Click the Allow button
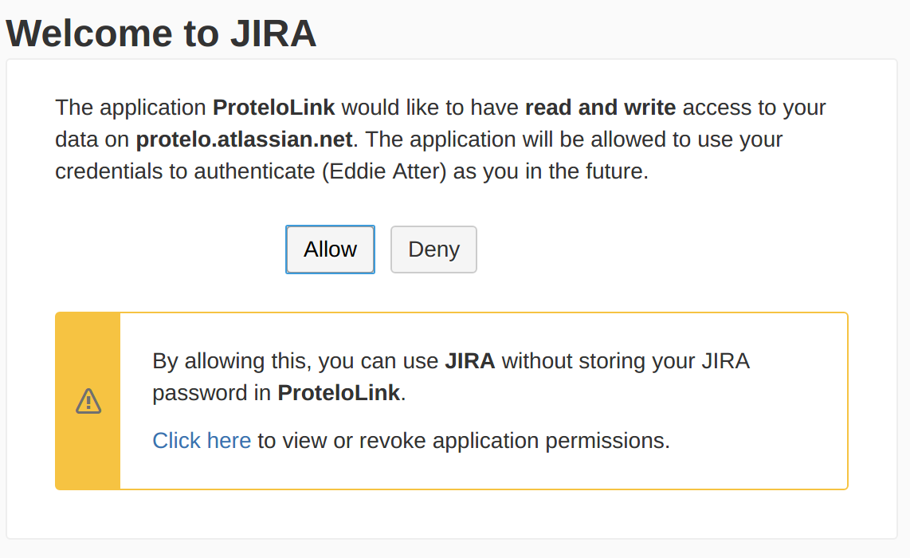 click(x=330, y=250)
